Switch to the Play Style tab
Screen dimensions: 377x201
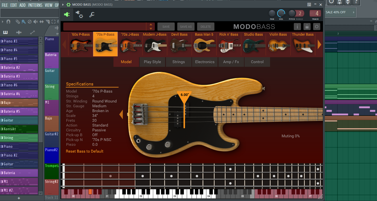152,62
